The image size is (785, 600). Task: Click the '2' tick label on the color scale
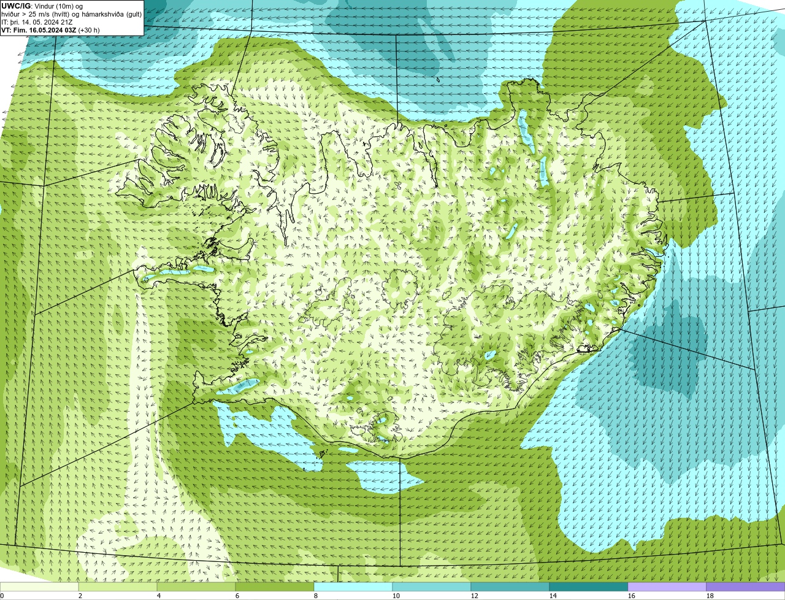coord(80,596)
